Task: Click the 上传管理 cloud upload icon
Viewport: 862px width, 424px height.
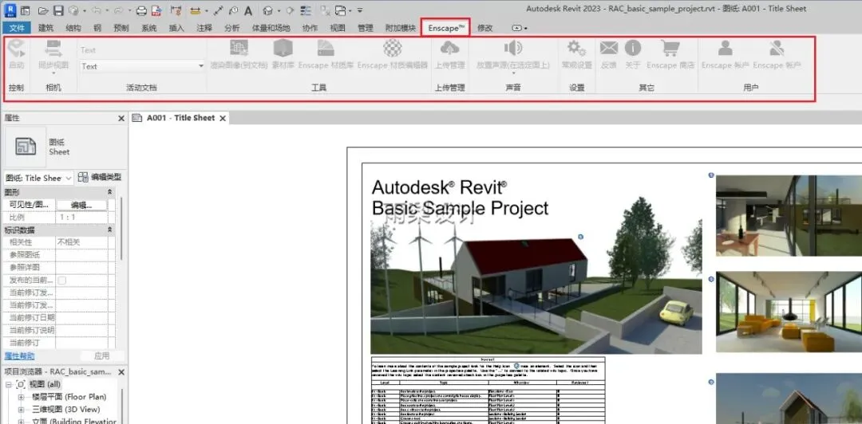Action: tap(449, 49)
